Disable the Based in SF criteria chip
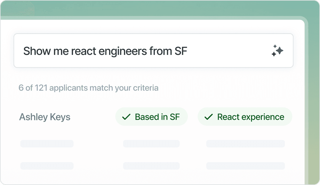The height and width of the screenshot is (185, 320). point(151,116)
